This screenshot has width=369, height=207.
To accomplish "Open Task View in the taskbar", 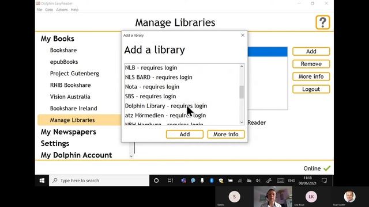I will tap(170, 181).
